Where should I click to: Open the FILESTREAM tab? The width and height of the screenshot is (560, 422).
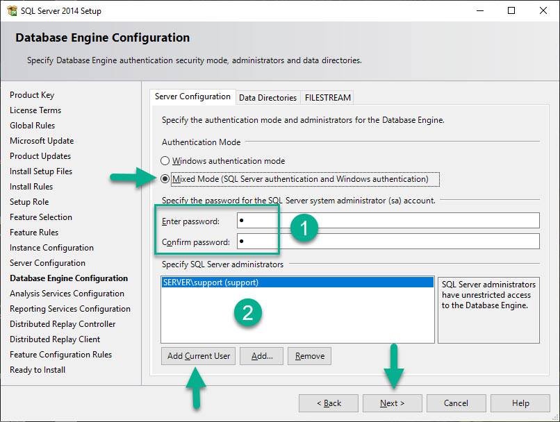tap(327, 98)
